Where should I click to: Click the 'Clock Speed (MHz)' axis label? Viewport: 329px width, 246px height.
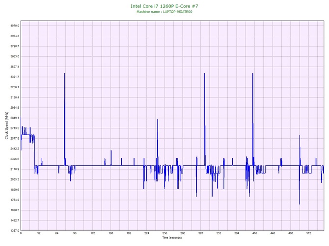pos(6,125)
